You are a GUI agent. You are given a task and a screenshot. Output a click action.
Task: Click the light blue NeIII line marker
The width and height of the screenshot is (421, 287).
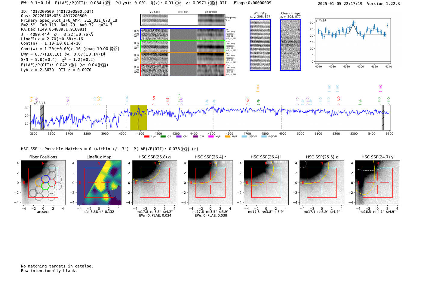pyautogui.click(x=127, y=100)
